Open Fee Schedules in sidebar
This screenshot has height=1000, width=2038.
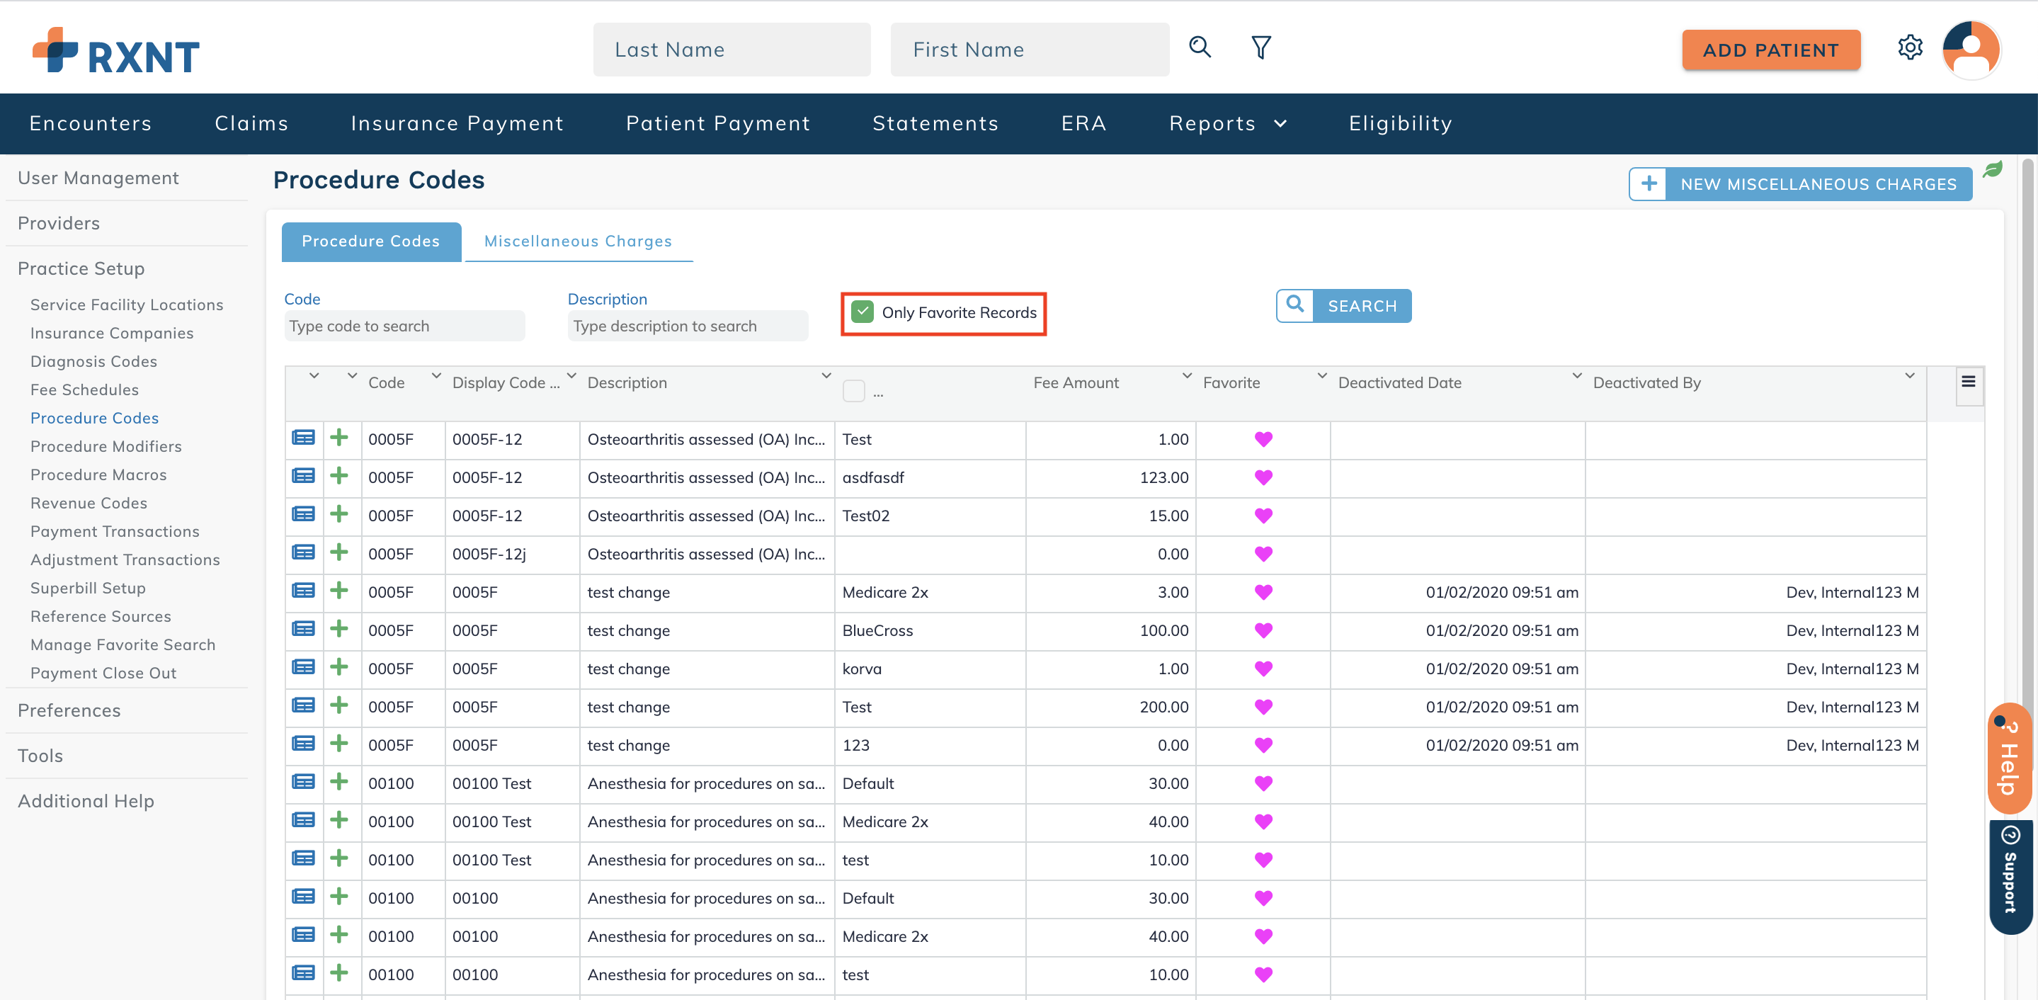pyautogui.click(x=85, y=390)
